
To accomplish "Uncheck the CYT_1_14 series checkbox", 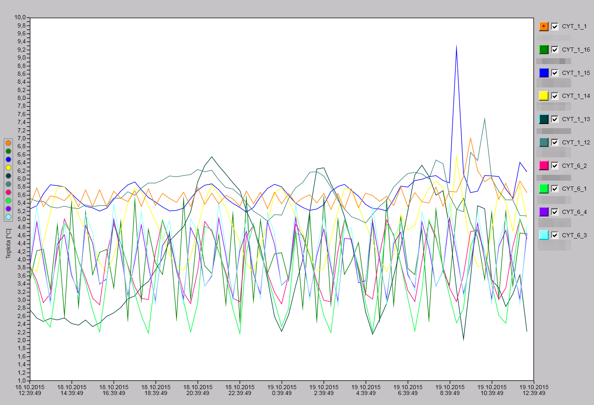I will click(x=555, y=96).
